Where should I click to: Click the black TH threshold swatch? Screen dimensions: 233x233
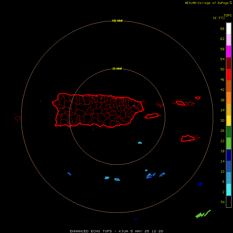coord(229,201)
